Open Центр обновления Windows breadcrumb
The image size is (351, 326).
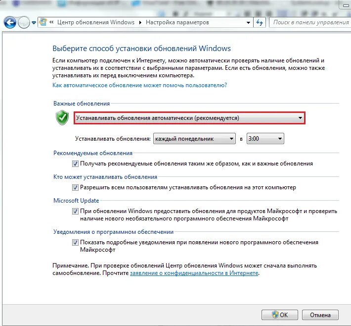tap(96, 22)
